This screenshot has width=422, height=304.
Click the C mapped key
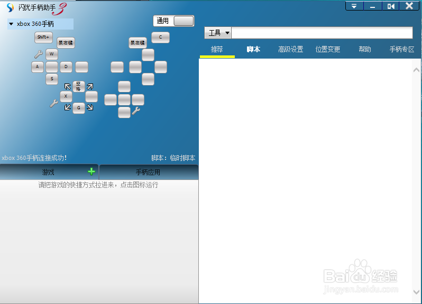pyautogui.click(x=160, y=37)
